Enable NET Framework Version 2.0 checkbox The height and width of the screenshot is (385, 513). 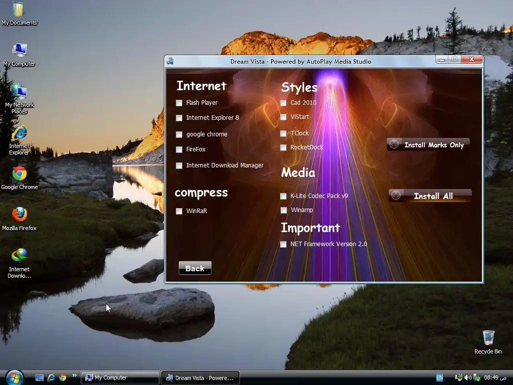(284, 244)
